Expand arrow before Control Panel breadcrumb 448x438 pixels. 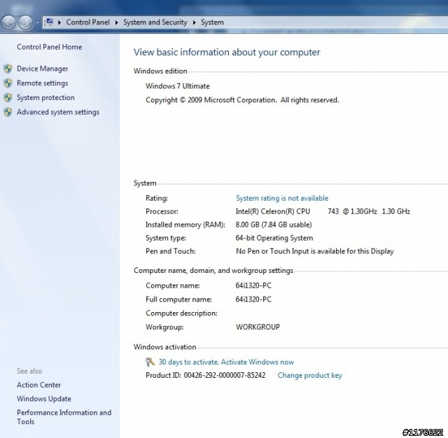(x=59, y=22)
